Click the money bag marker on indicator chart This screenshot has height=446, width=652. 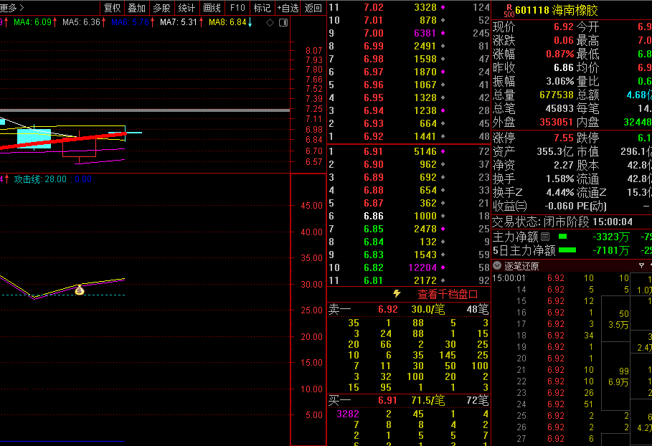tap(79, 290)
